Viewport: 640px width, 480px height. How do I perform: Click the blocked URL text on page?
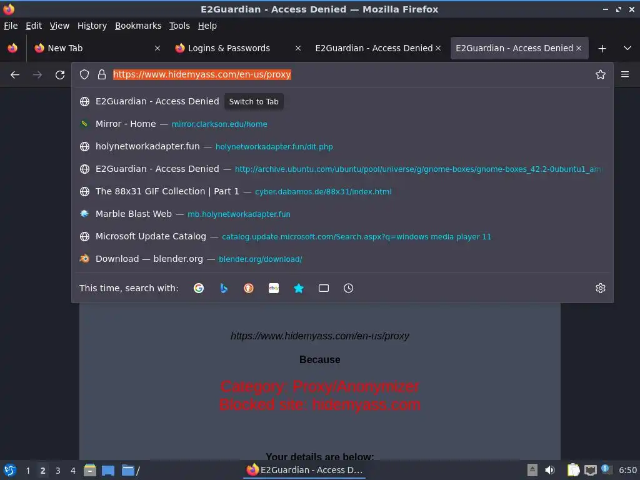pos(320,336)
